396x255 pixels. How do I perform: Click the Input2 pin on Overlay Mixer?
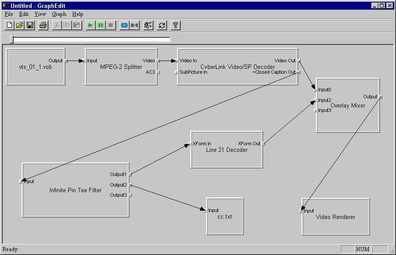click(x=315, y=100)
